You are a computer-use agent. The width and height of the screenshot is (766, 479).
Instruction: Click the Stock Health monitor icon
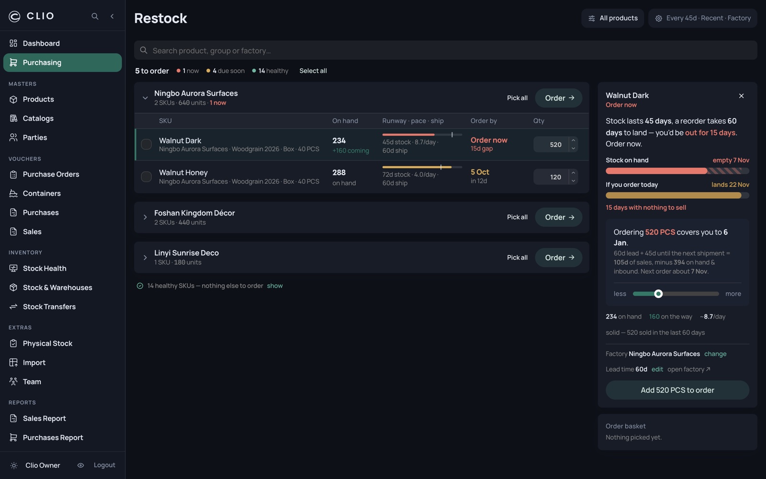click(13, 268)
